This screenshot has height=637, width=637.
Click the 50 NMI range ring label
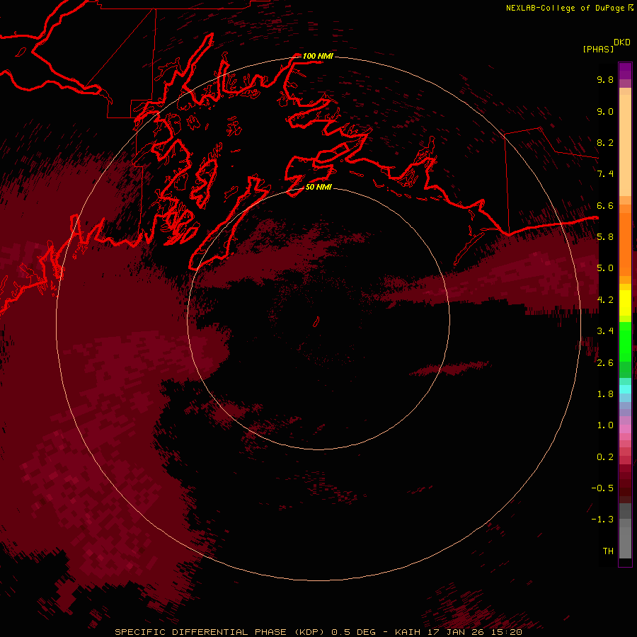(x=318, y=187)
